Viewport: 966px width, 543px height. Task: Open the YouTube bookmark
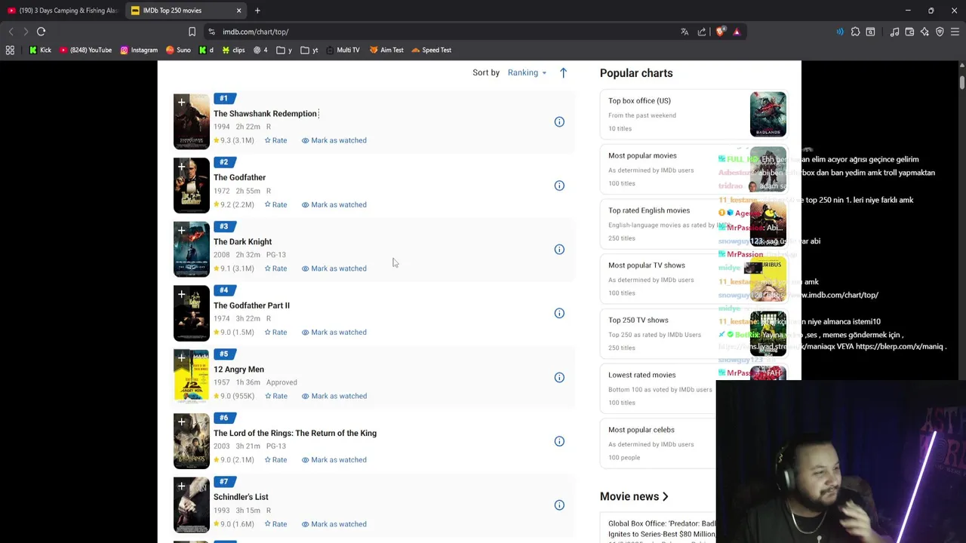click(x=85, y=50)
